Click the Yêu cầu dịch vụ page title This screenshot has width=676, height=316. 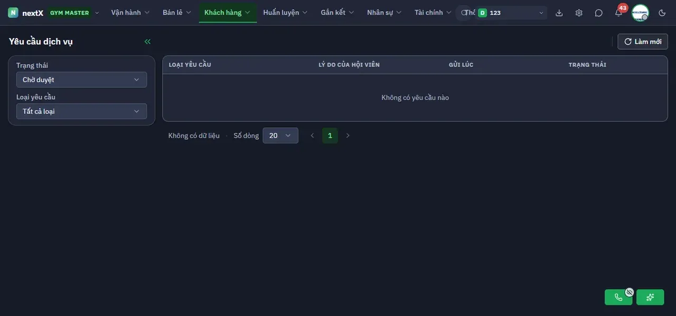pyautogui.click(x=41, y=42)
